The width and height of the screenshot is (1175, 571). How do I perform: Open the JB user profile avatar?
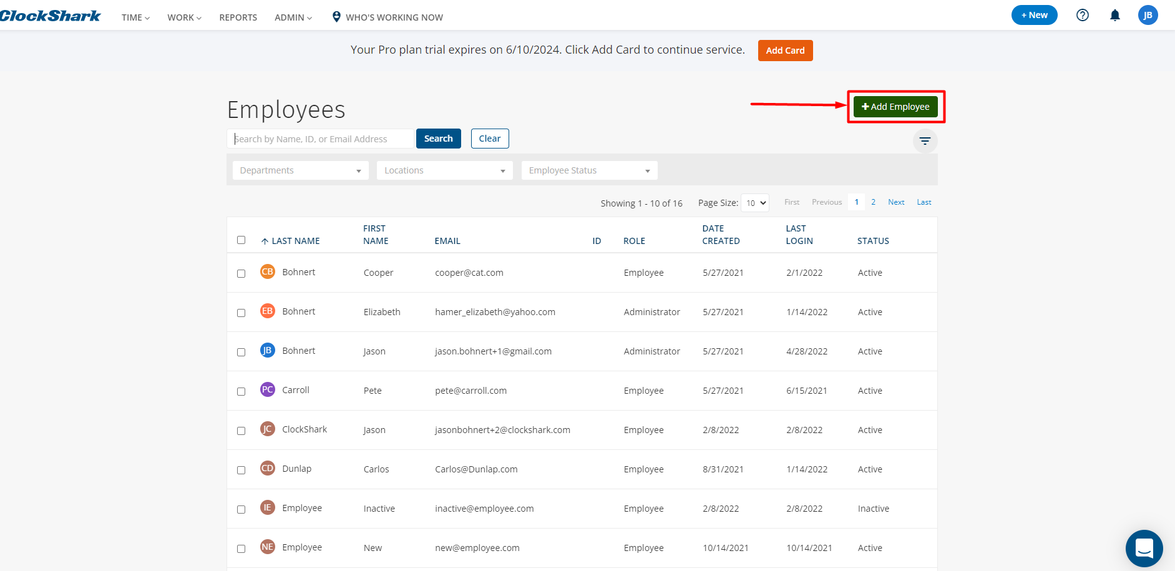pyautogui.click(x=1148, y=15)
